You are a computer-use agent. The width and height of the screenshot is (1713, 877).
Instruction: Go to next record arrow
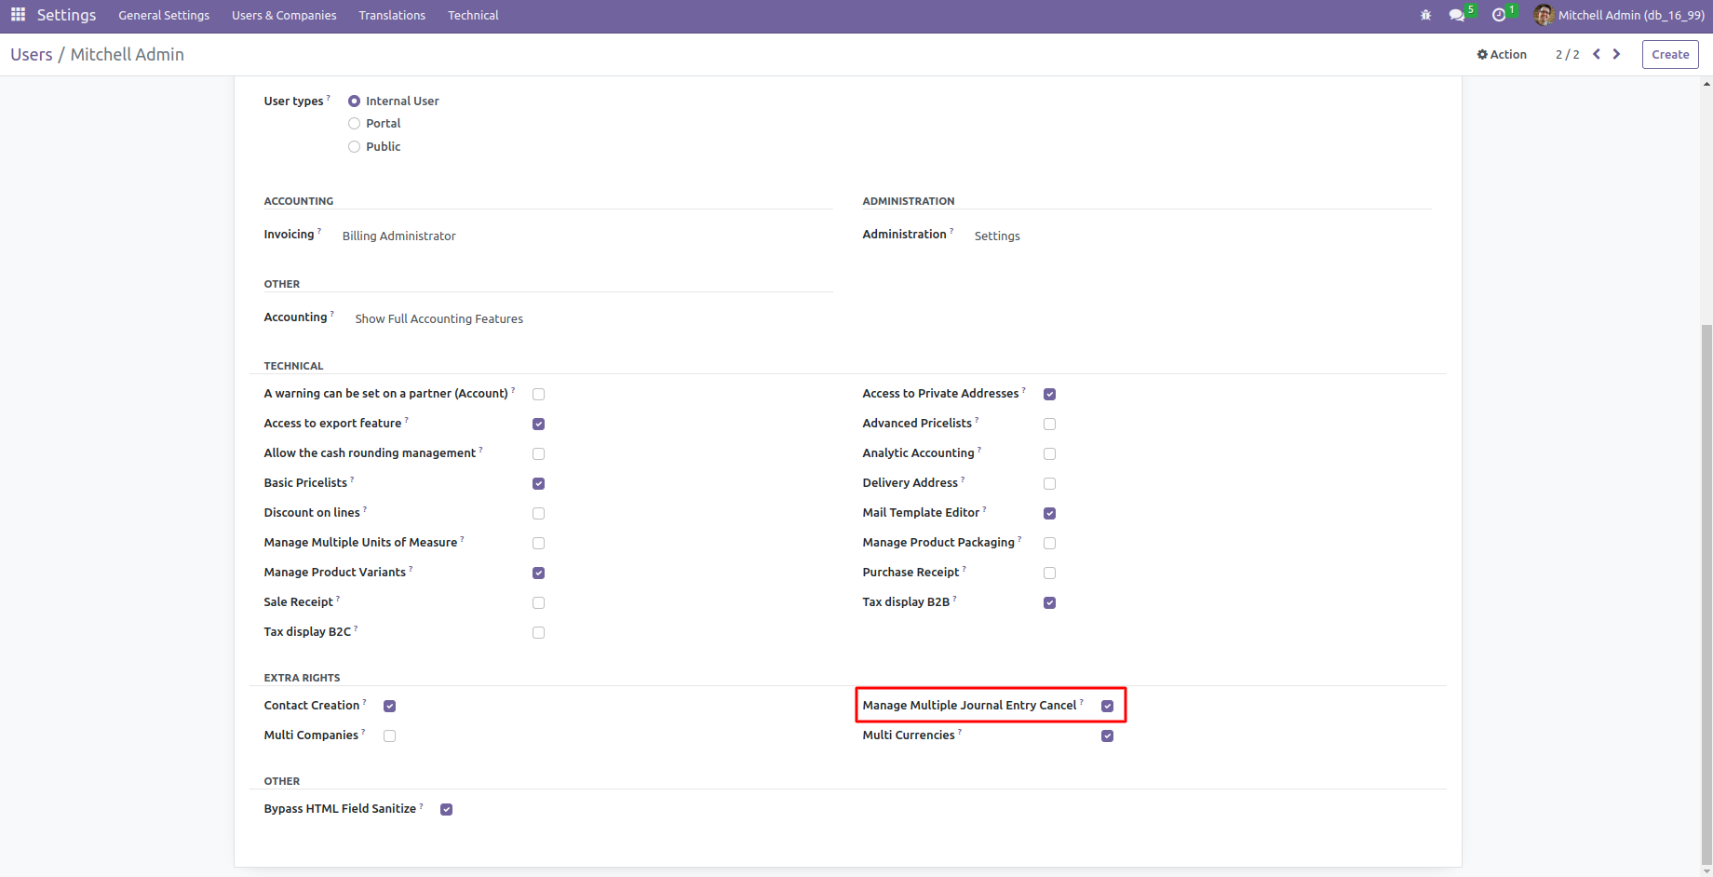click(x=1617, y=54)
